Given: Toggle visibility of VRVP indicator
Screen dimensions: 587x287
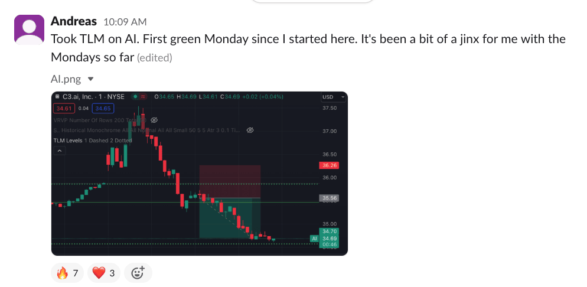Looking at the screenshot, I should (x=154, y=119).
